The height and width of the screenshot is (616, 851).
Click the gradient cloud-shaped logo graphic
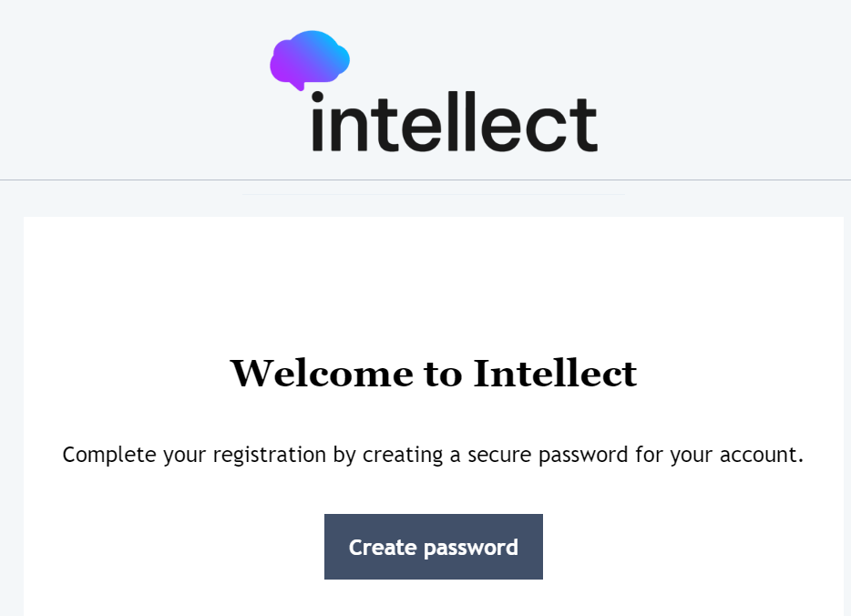tap(309, 57)
